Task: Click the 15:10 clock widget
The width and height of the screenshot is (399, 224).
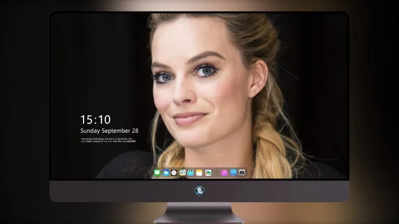Action: click(x=95, y=119)
